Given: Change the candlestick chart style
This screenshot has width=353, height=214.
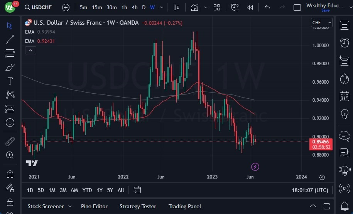Looking at the screenshot, I should pos(176,7).
